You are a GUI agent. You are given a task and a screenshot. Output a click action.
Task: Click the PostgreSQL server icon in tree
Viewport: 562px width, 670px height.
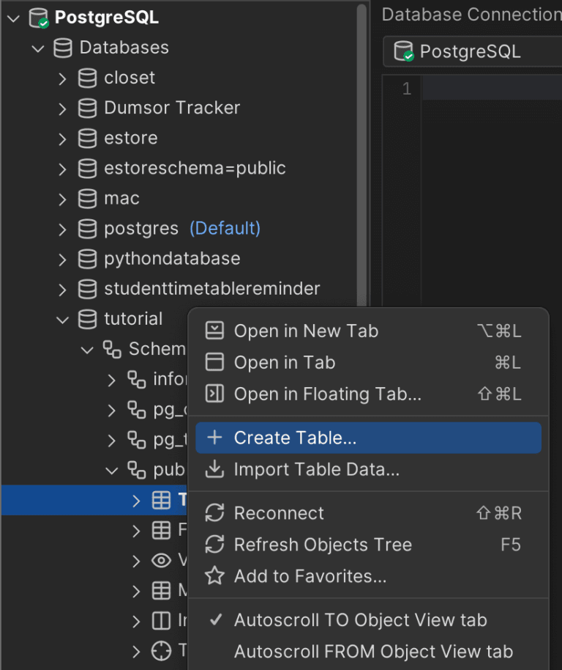[x=40, y=18]
